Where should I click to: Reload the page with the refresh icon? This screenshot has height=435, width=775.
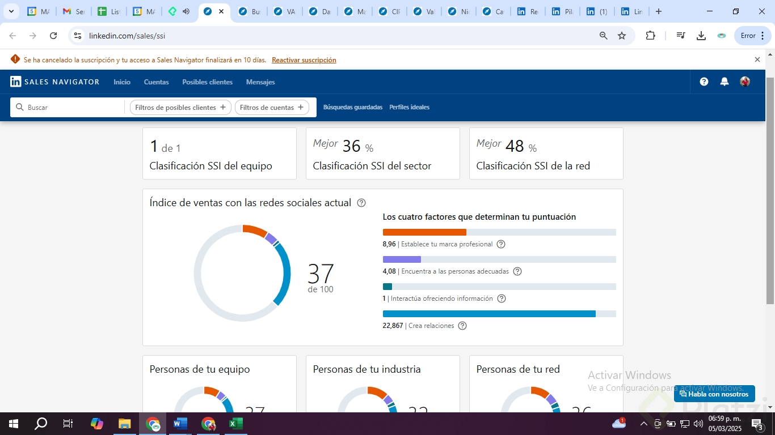click(53, 36)
